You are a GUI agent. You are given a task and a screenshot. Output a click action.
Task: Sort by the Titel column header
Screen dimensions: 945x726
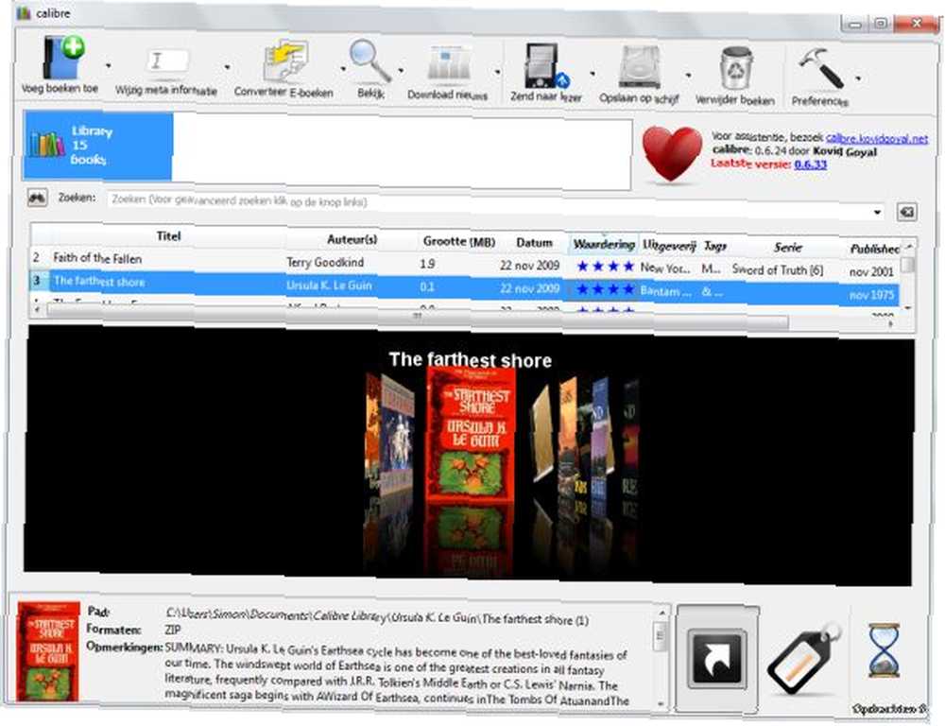168,236
